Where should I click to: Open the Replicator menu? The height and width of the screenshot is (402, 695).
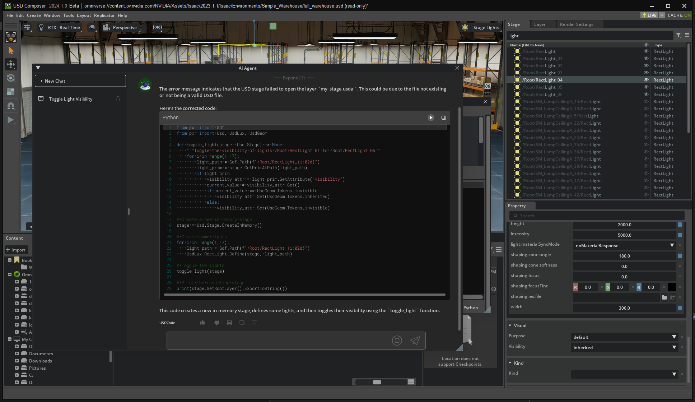point(104,15)
